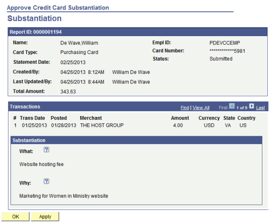272x224 pixels.
Task: Click the Merchant column header
Action: pos(91,118)
